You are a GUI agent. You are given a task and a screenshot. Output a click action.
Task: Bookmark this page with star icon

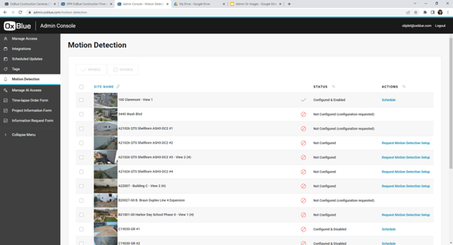[x=415, y=12]
